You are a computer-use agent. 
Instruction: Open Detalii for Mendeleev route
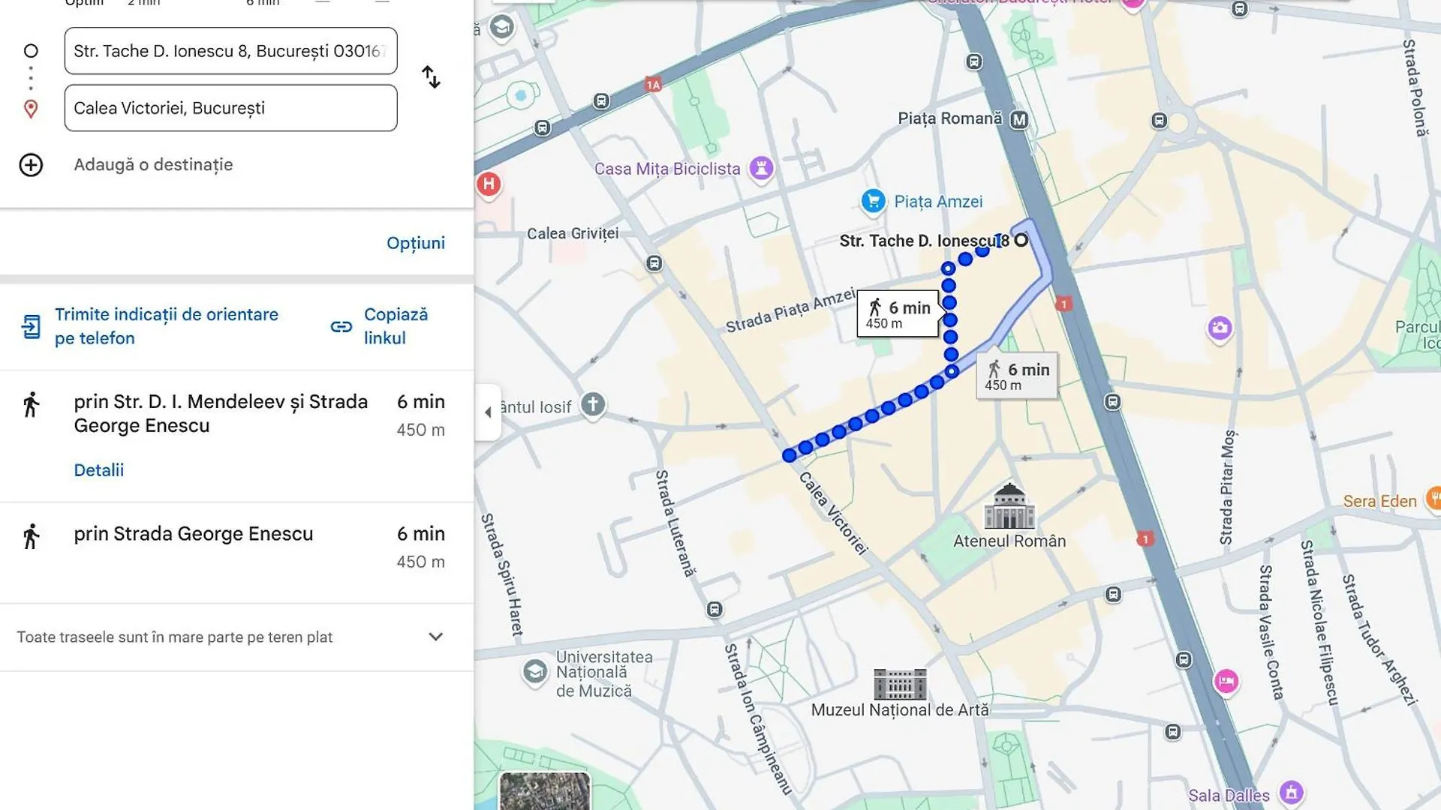pos(98,470)
